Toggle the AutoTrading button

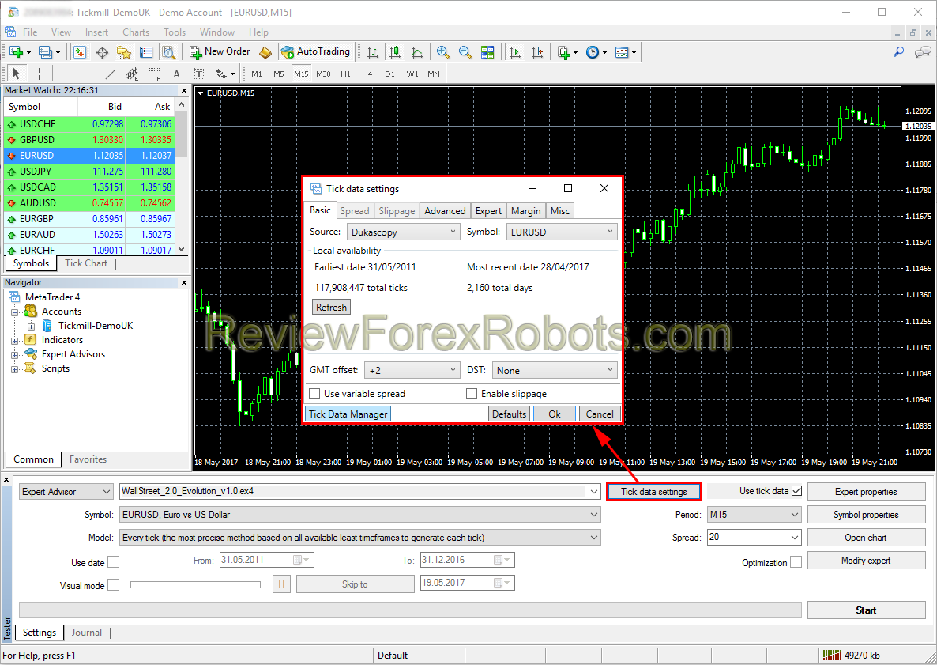(315, 52)
